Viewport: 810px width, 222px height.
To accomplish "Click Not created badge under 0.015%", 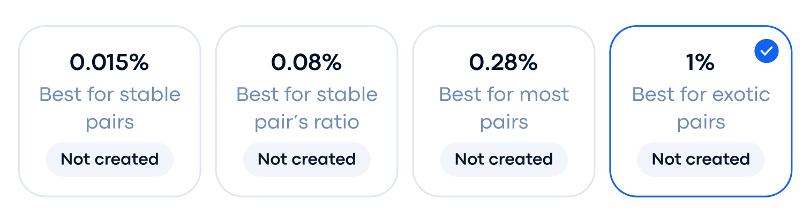I will point(109,159).
